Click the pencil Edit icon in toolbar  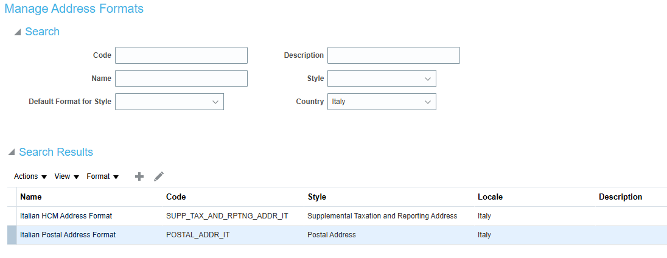click(159, 176)
